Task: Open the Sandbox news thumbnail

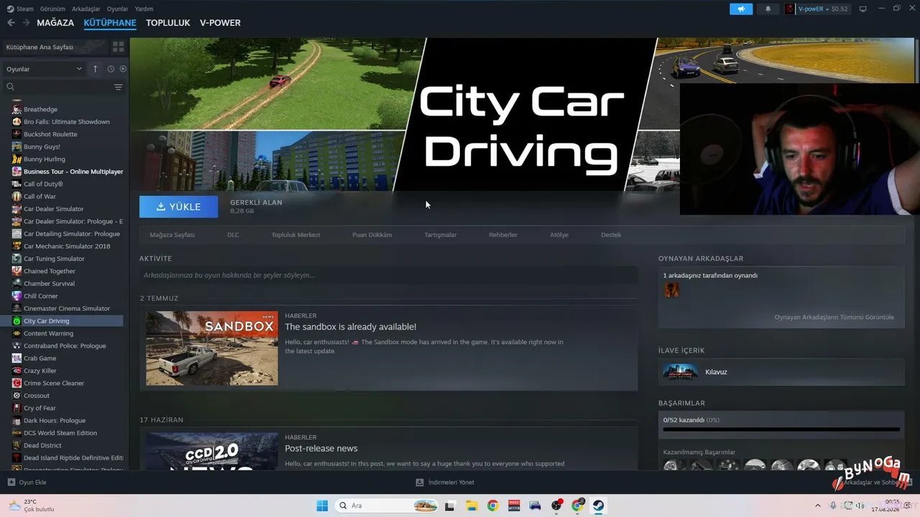Action: tap(212, 348)
